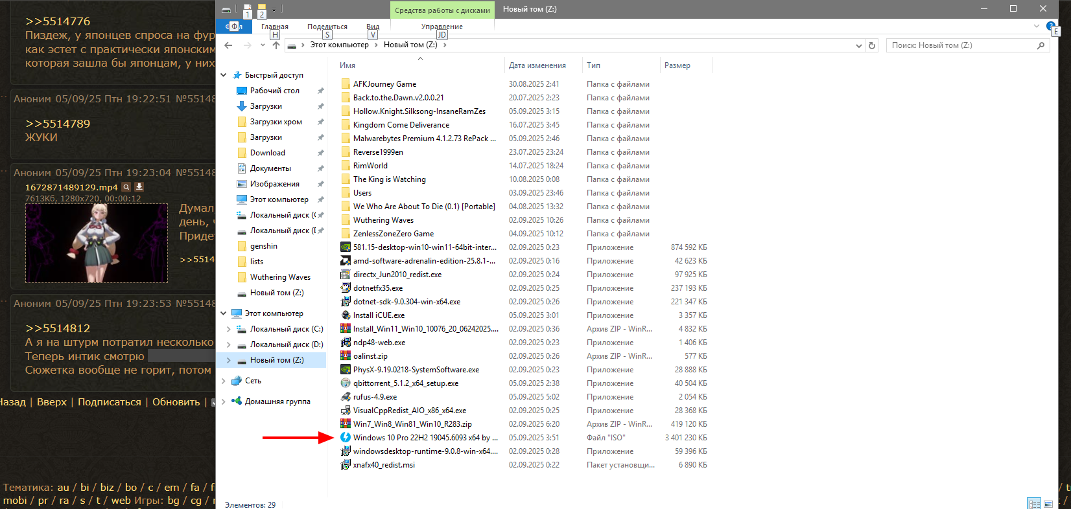Click the qbittorrent_5.1.2_x64_setup.exe icon
The image size is (1071, 509).
[x=346, y=383]
